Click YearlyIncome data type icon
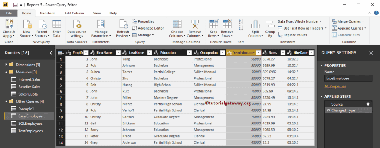This screenshot has height=148, width=380. click(x=229, y=53)
